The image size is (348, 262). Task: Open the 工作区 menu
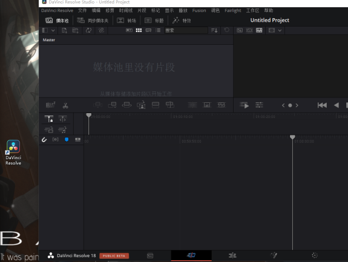pos(252,10)
